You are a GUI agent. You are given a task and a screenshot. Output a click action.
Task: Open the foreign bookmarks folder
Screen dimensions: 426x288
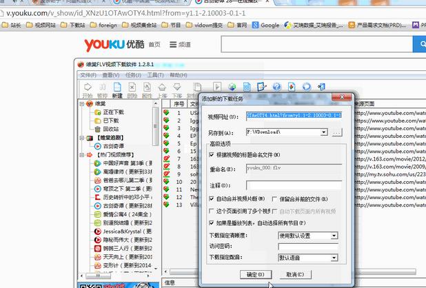[x=103, y=25]
